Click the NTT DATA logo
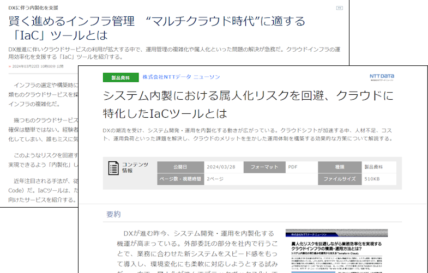The image size is (428, 273). tap(382, 77)
